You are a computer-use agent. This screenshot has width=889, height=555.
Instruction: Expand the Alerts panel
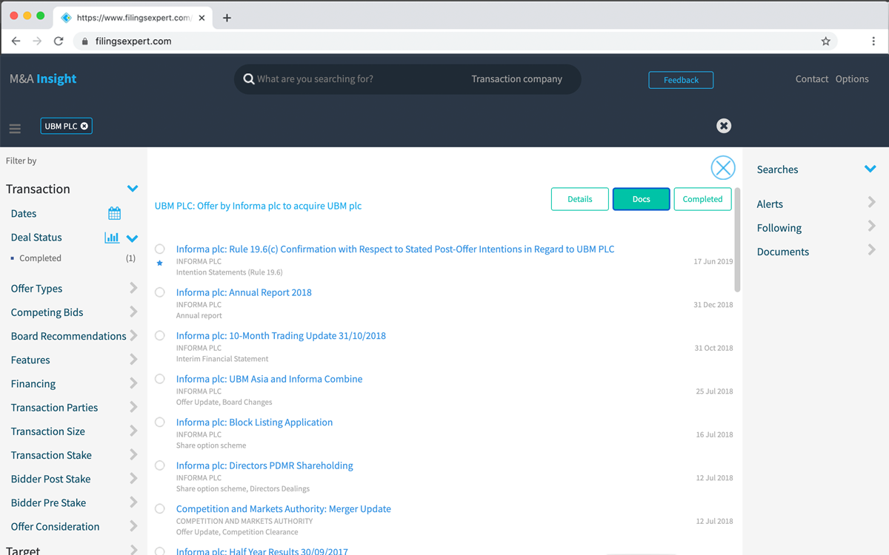(x=872, y=202)
